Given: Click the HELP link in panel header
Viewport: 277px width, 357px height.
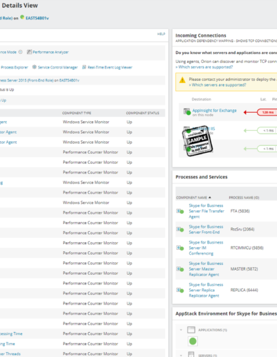Looking at the screenshot, I should click(161, 34).
